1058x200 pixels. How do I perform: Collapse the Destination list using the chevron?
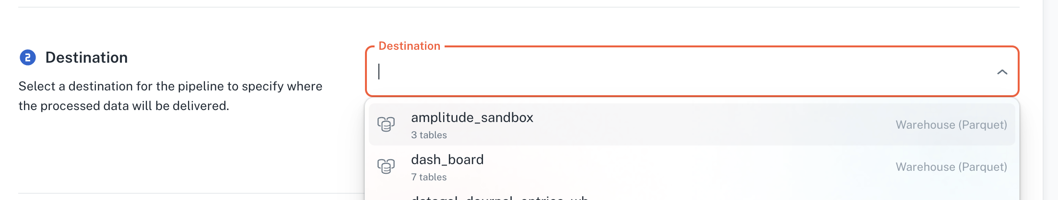coord(1002,72)
